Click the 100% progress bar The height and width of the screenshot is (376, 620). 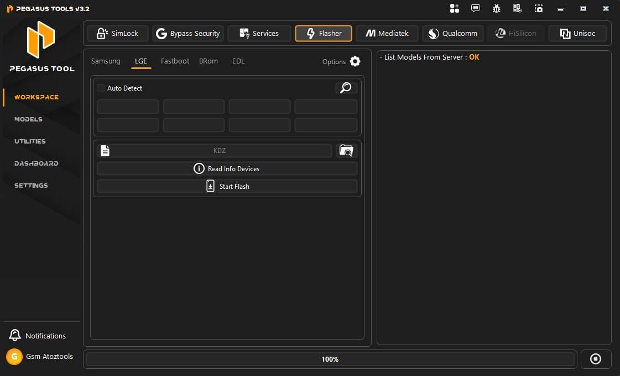tap(330, 359)
